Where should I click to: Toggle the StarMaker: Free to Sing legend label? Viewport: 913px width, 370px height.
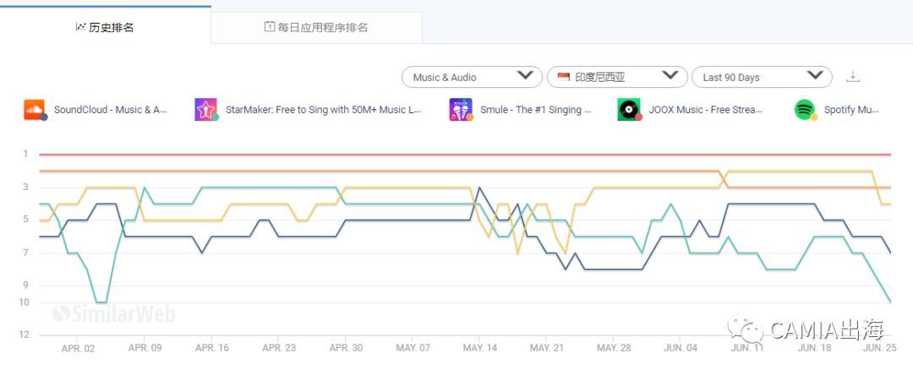[x=323, y=110]
